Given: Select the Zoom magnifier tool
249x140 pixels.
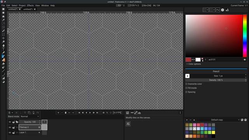Looking at the screenshot, I should [4, 42].
